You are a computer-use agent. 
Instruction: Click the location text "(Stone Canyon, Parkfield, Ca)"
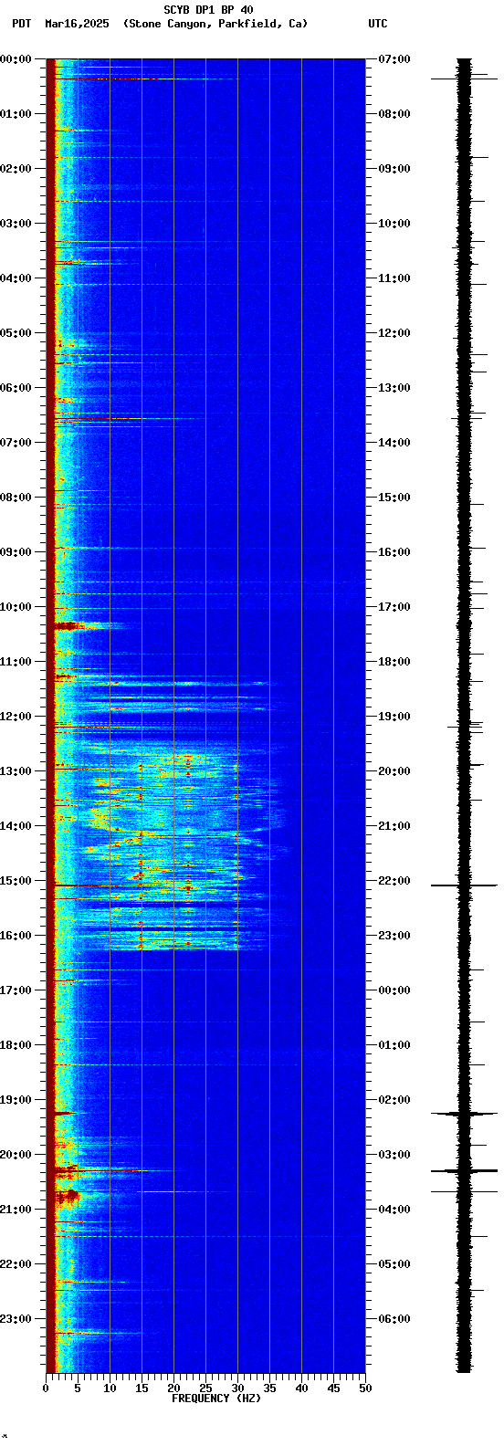[215, 24]
